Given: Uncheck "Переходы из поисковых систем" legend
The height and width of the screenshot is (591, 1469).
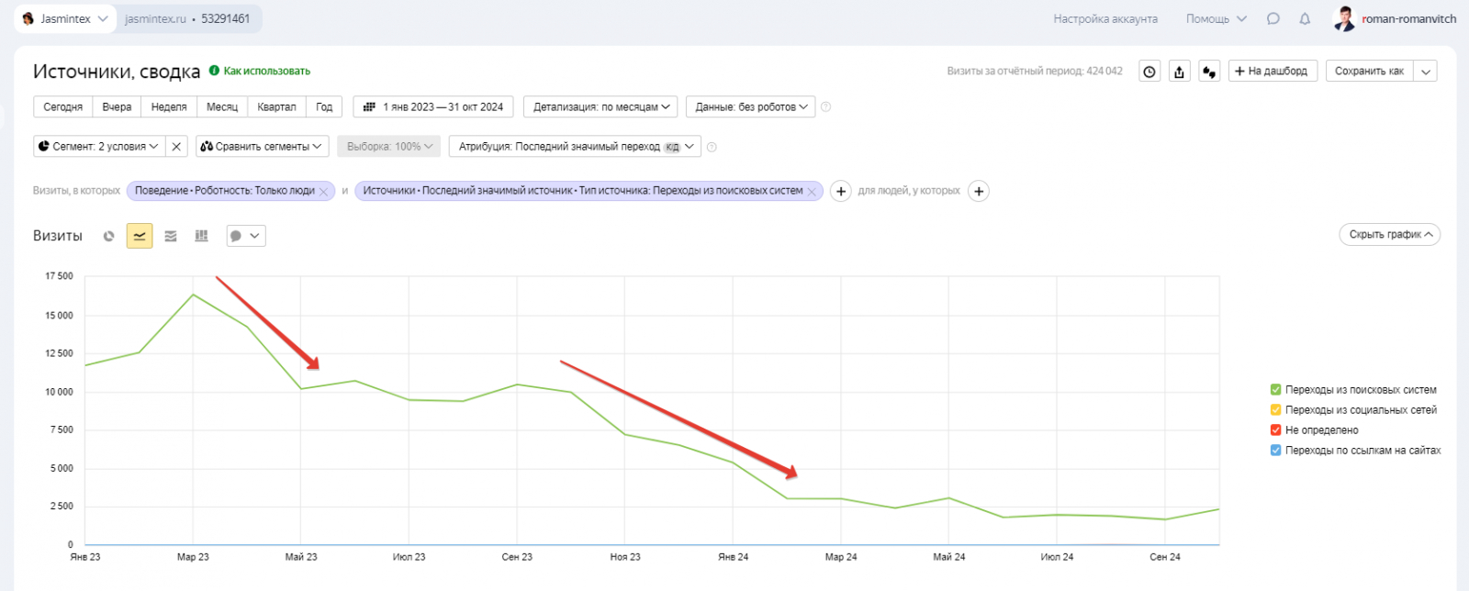Looking at the screenshot, I should click(x=1275, y=390).
